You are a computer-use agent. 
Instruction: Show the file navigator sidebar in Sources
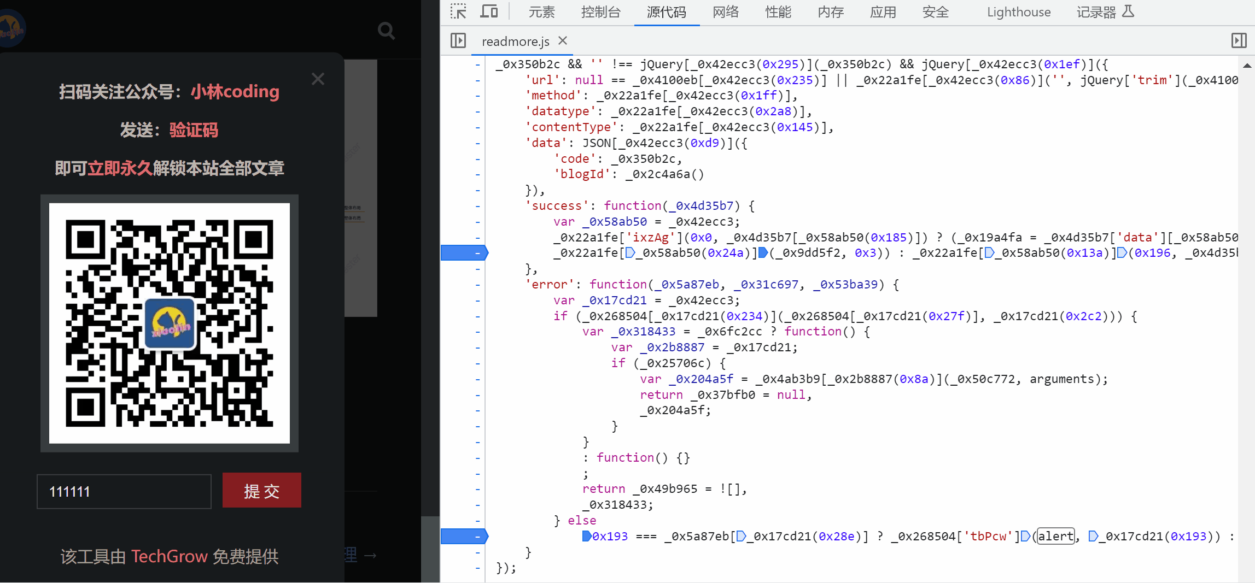tap(458, 40)
